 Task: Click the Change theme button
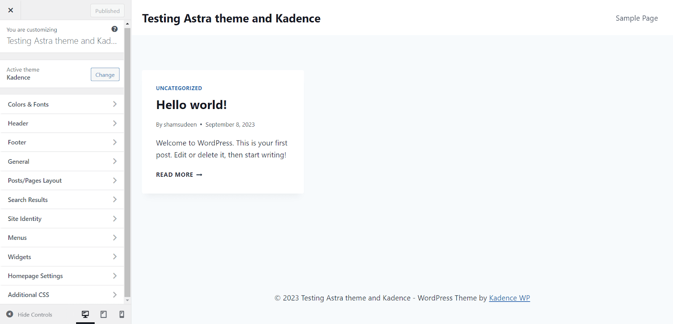105,74
